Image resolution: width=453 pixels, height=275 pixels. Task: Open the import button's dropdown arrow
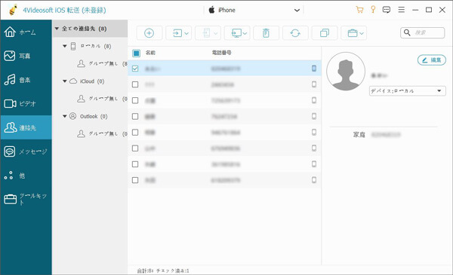(186, 33)
